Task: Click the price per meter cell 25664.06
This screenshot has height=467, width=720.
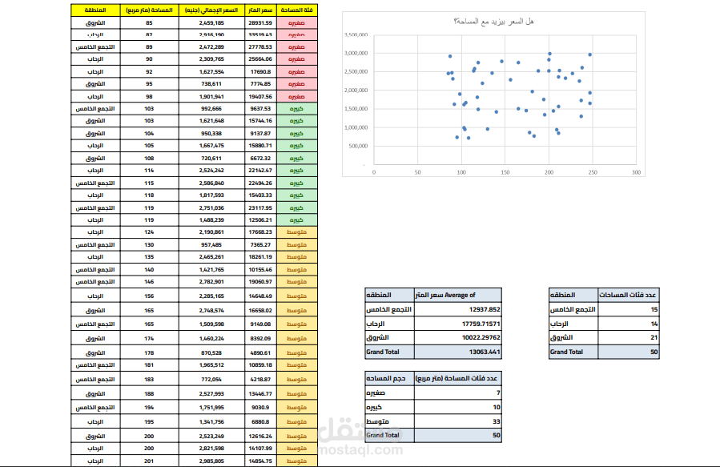Action: (260, 59)
